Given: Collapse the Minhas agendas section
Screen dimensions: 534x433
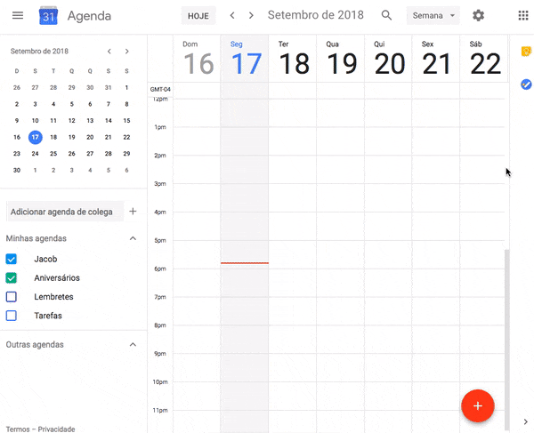Looking at the screenshot, I should tap(133, 238).
